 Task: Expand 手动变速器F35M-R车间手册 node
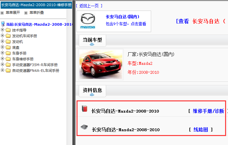2,64
